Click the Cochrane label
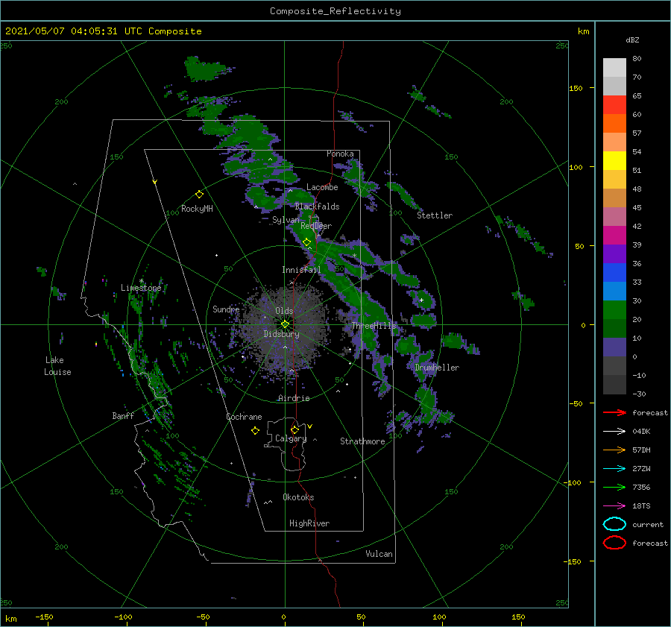 pos(244,417)
